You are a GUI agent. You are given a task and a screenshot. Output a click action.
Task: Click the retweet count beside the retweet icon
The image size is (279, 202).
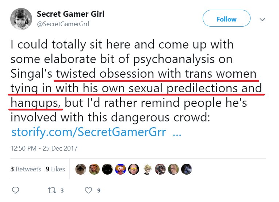[62, 190]
